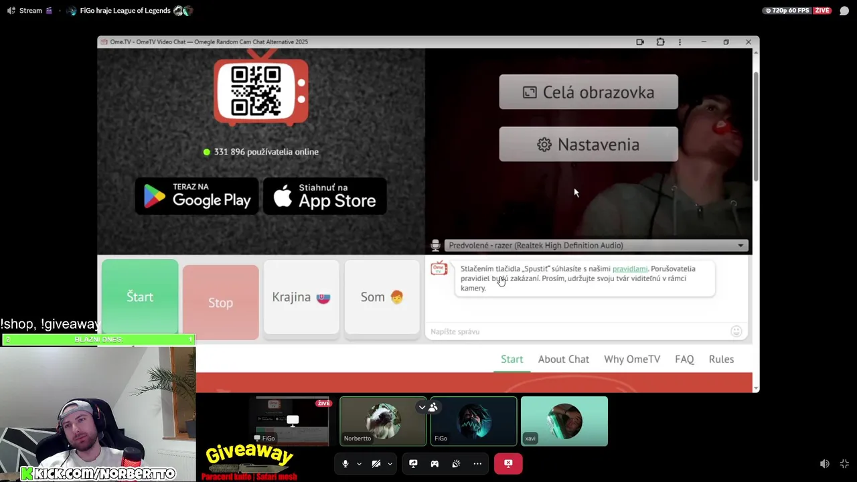Click the kick.com/norbertto banner text
Viewport: 857px width, 482px height.
pyautogui.click(x=99, y=473)
